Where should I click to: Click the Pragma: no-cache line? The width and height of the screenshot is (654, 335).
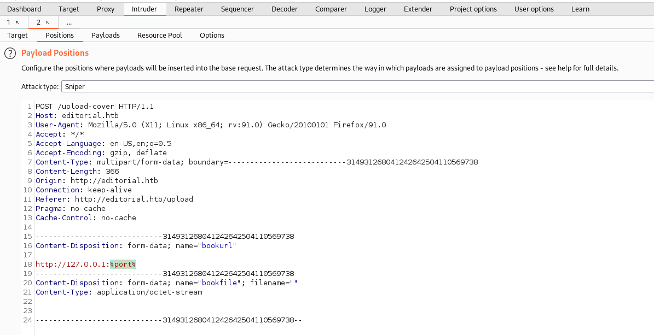(71, 208)
